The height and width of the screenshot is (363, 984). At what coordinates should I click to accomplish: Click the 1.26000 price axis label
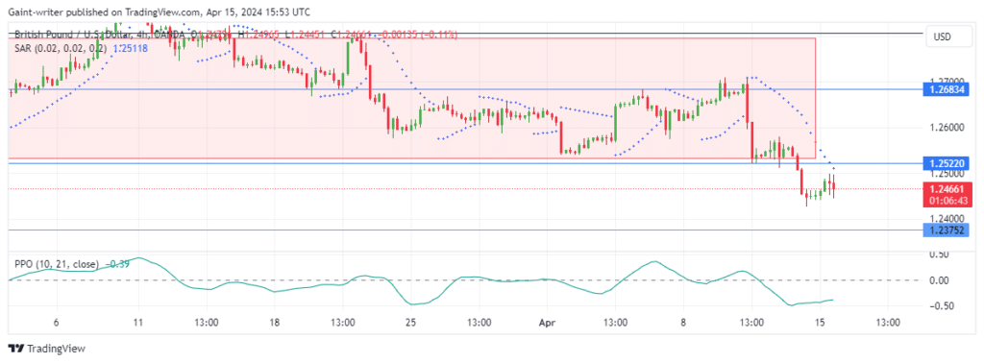point(946,128)
